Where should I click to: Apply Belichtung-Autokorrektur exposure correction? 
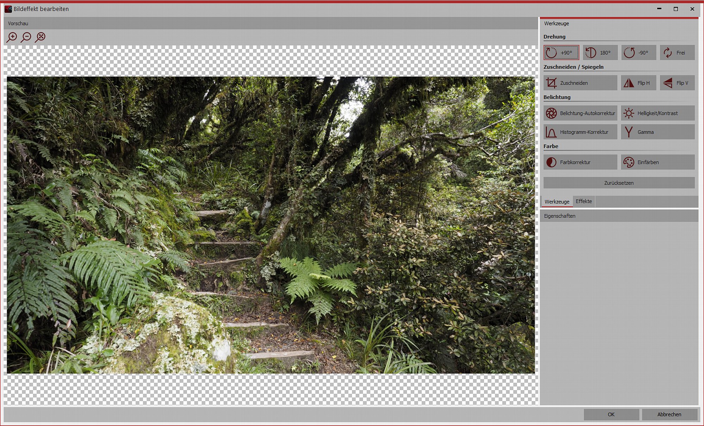[x=580, y=113]
